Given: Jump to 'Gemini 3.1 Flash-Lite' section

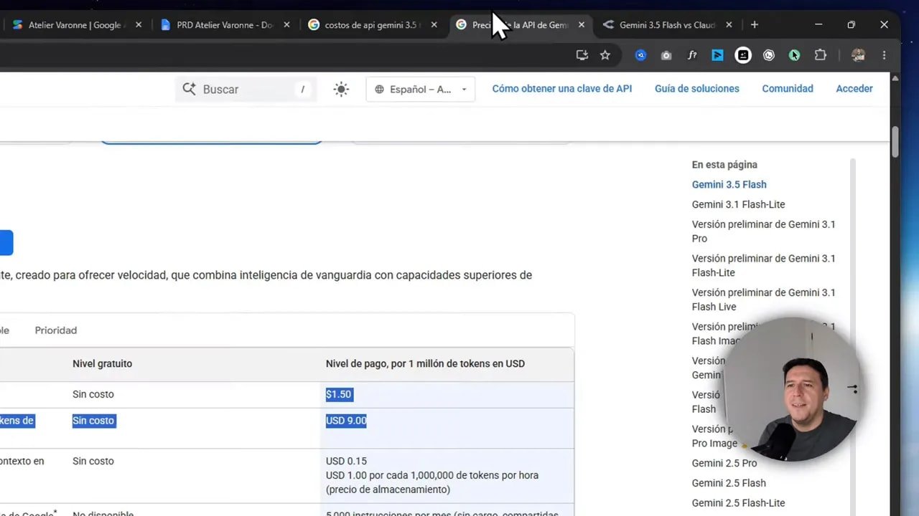Looking at the screenshot, I should click(738, 204).
